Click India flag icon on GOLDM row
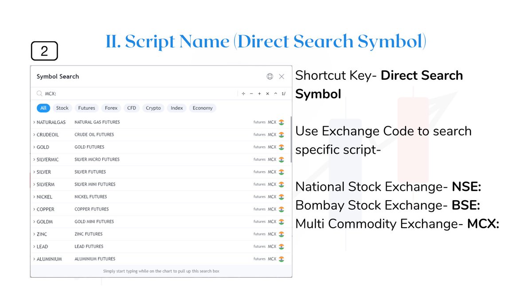 (x=282, y=221)
